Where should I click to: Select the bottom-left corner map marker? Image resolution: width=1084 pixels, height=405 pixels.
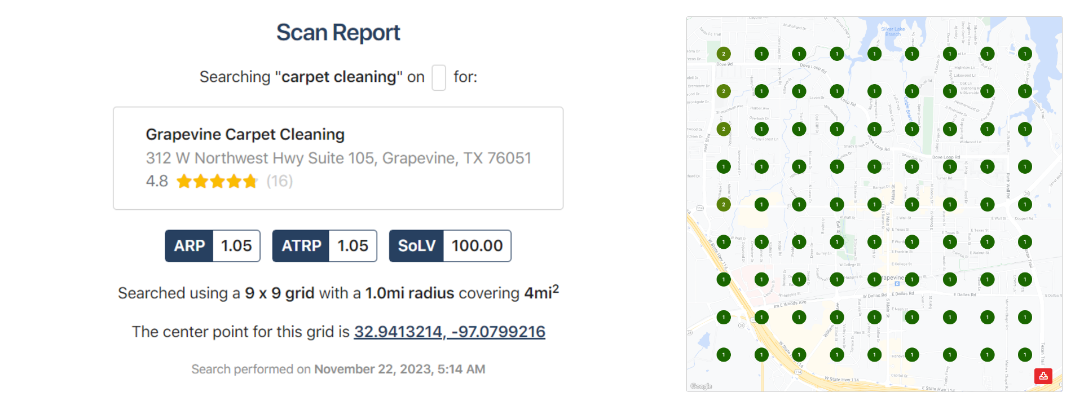click(724, 355)
